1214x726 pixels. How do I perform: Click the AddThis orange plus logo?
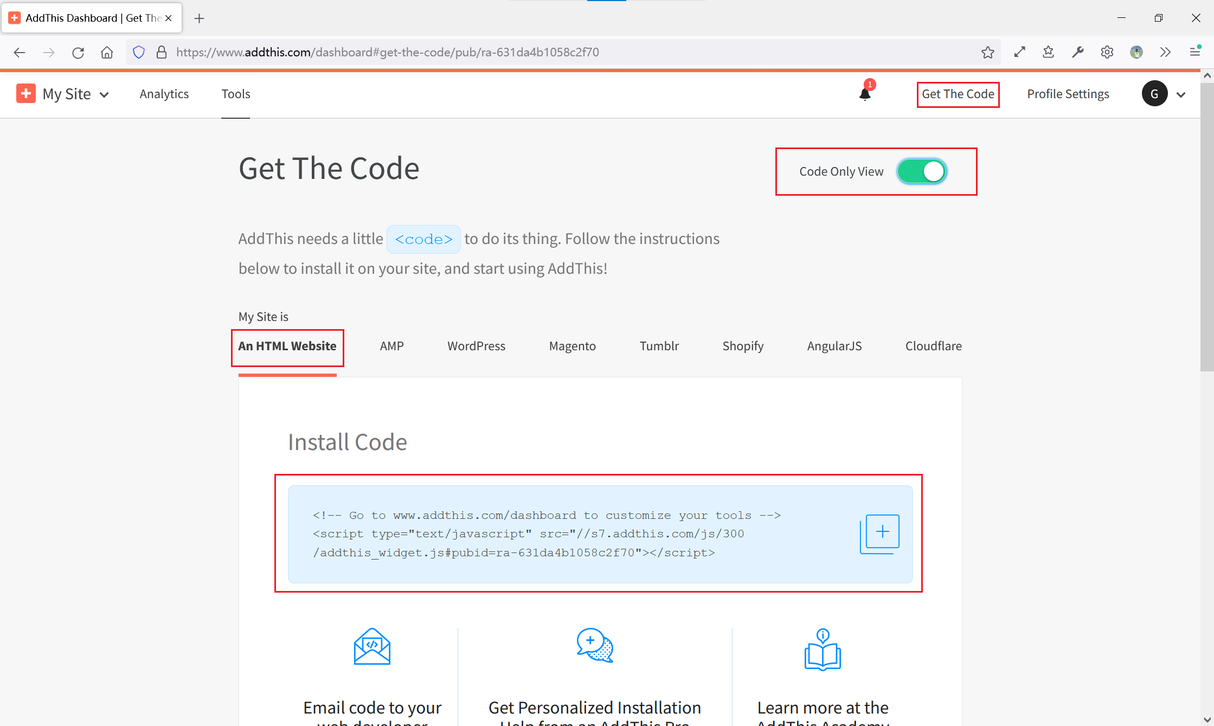25,93
